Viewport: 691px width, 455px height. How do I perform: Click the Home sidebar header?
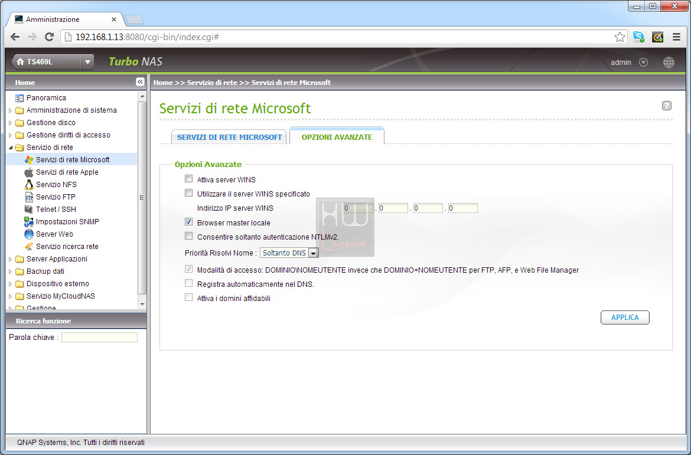click(25, 83)
